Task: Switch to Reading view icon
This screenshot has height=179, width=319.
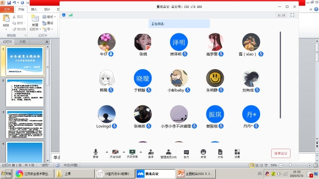Action: (x=261, y=166)
